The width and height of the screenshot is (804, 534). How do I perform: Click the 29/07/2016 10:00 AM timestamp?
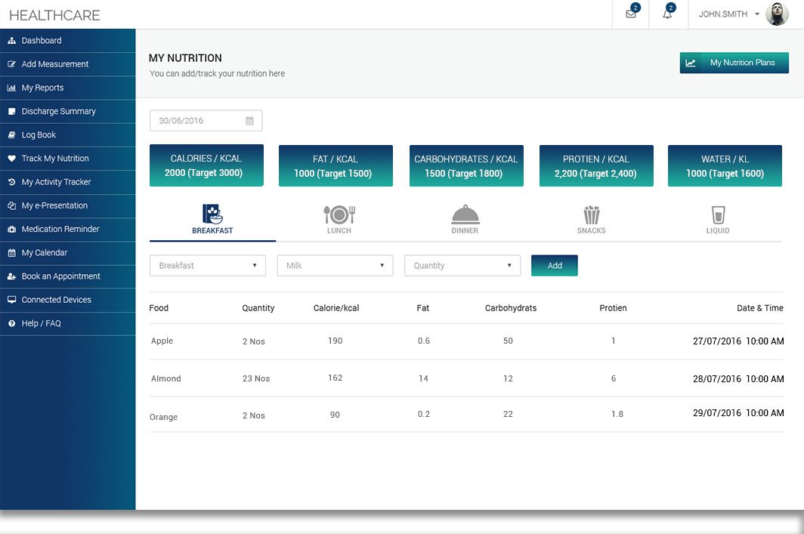click(x=738, y=413)
